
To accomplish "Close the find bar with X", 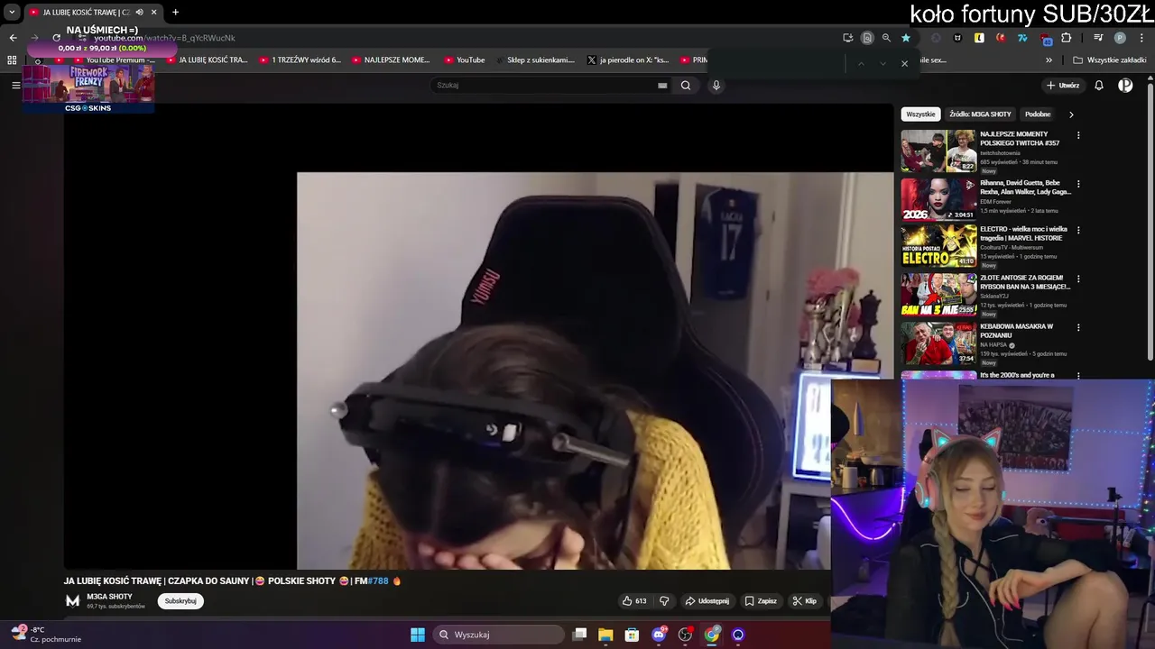I will pos(904,63).
